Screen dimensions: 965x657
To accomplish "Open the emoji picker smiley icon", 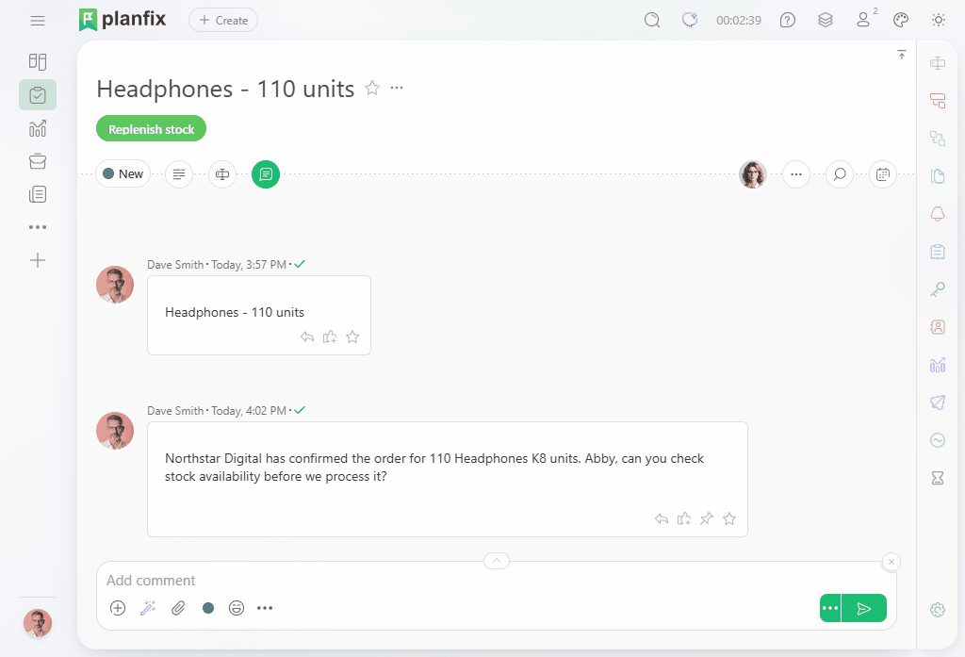I will coord(237,608).
